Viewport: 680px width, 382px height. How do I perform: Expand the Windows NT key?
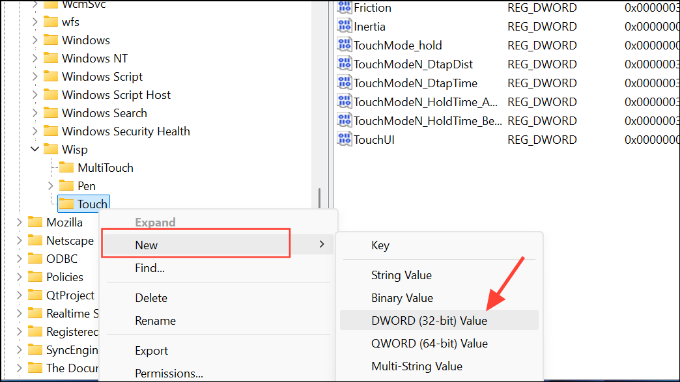click(34, 59)
